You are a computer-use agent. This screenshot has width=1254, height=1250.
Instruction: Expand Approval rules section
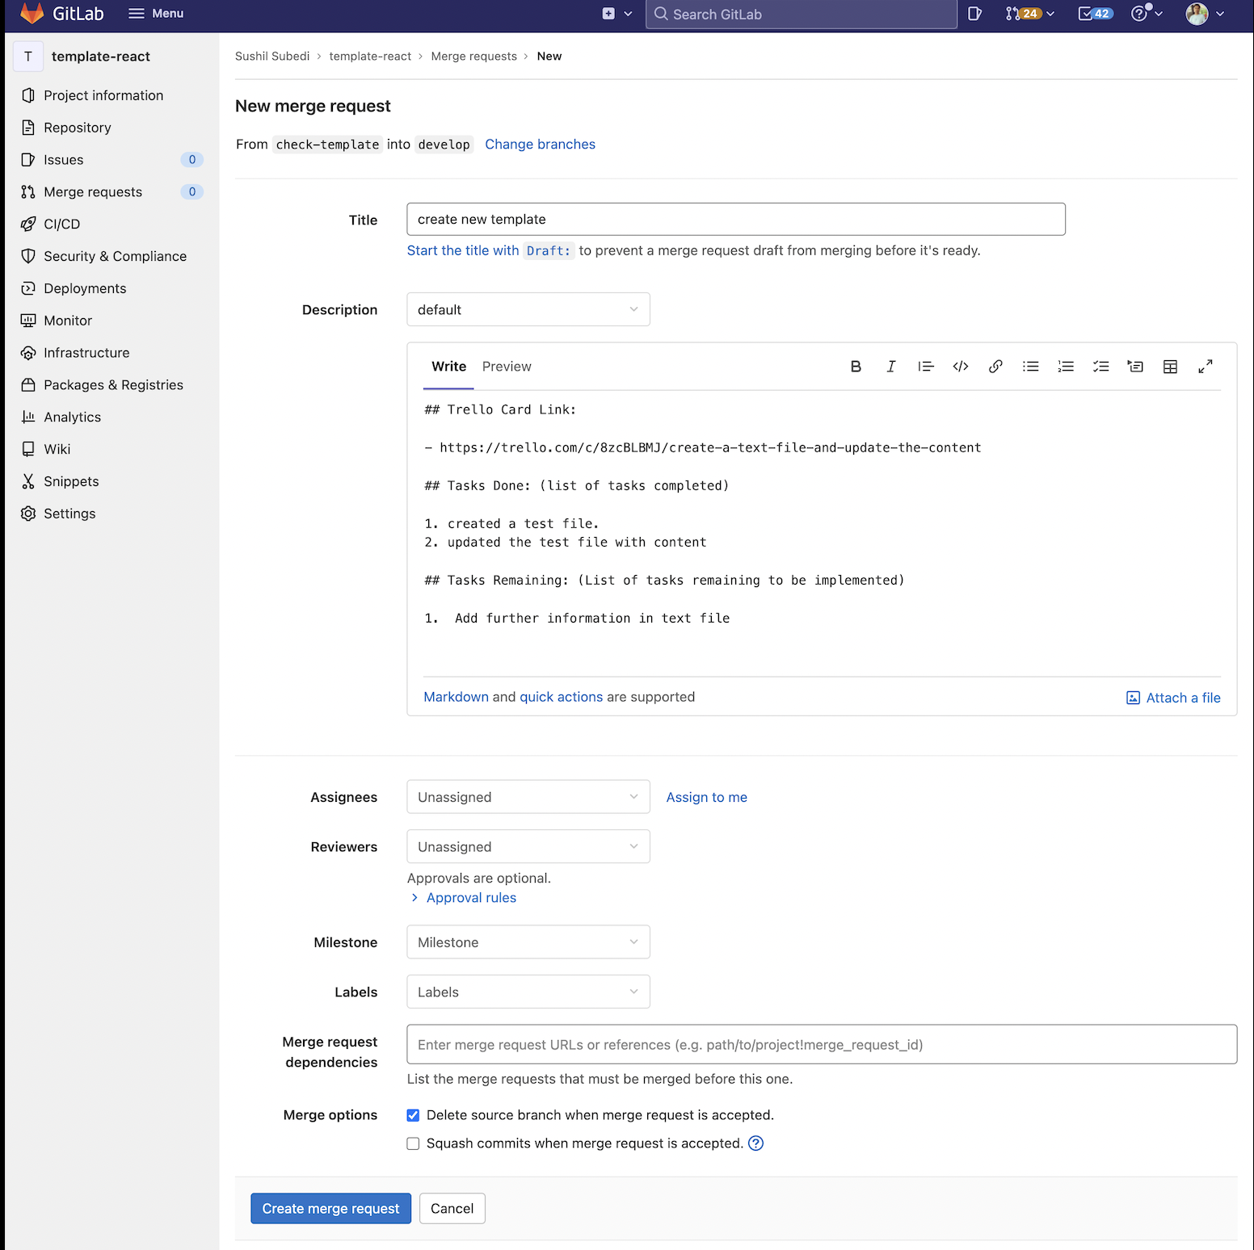pos(463,898)
